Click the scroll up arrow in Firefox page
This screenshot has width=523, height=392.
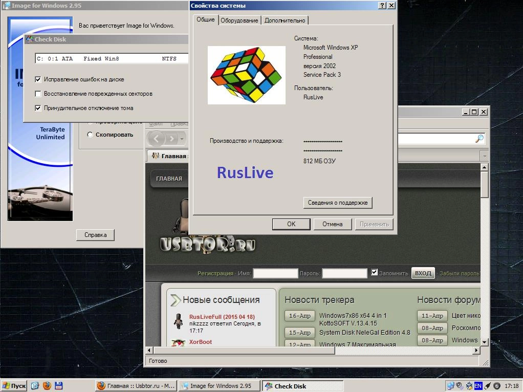(484, 167)
